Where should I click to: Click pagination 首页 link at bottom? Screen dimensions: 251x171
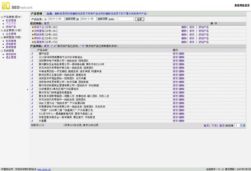click(206, 126)
